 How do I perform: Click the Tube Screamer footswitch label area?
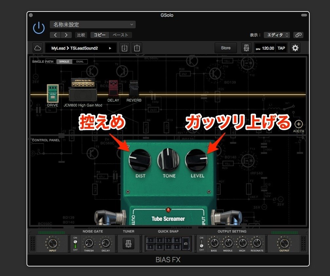[168, 219]
